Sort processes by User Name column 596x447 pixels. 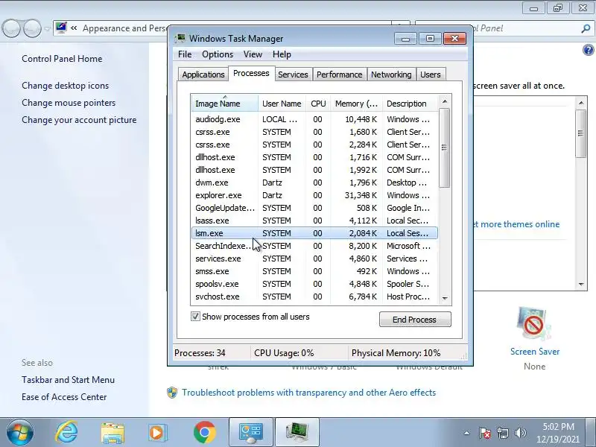coord(282,104)
